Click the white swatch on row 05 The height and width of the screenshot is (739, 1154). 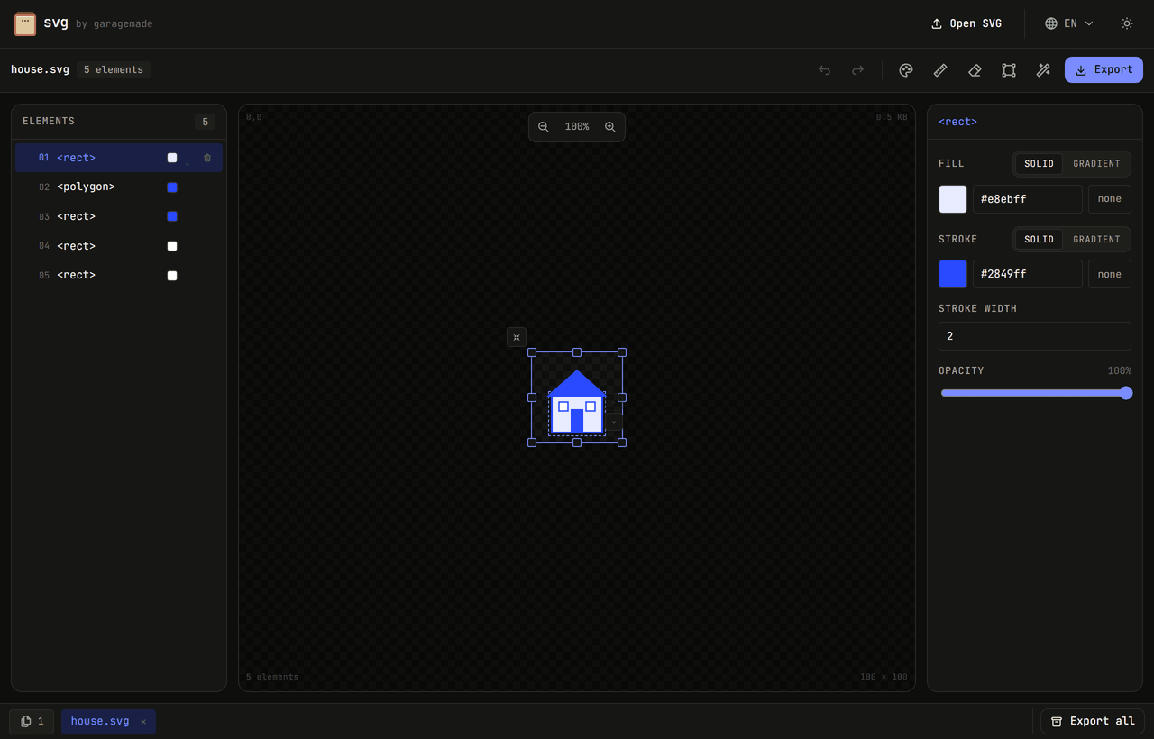(x=172, y=276)
